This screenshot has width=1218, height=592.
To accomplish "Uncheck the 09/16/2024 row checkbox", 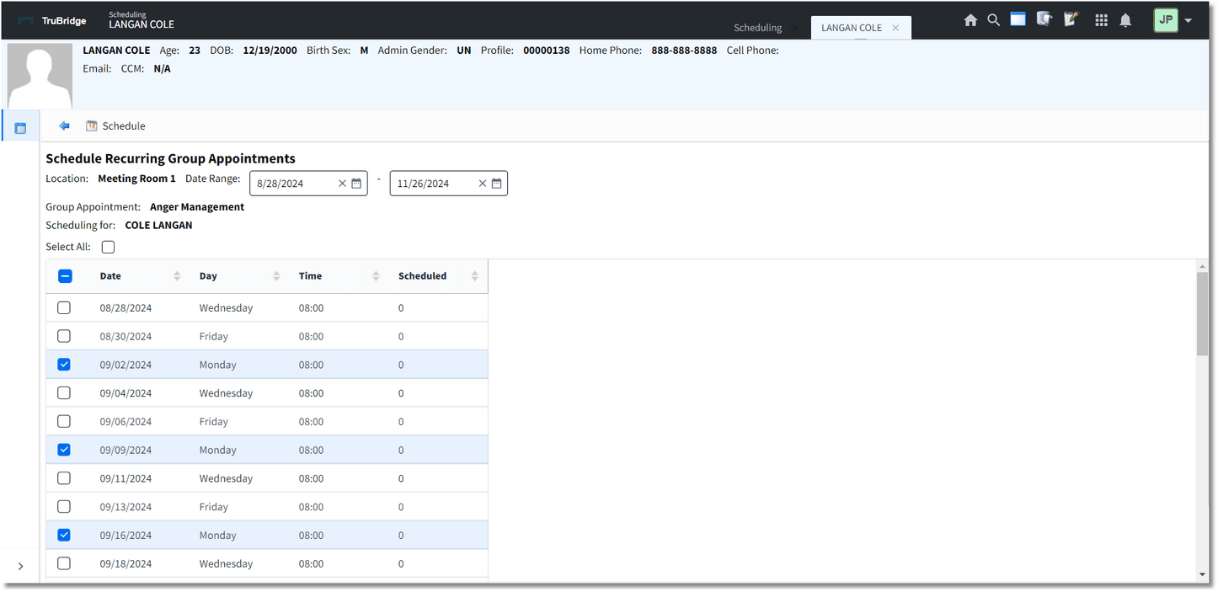I will [x=64, y=535].
